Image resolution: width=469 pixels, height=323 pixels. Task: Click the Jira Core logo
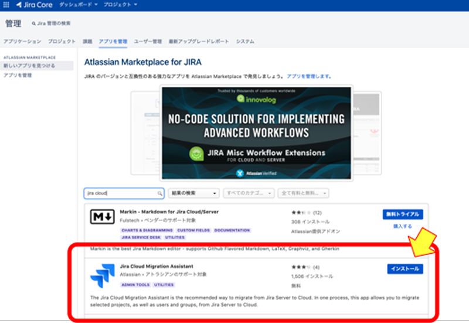pyautogui.click(x=34, y=5)
